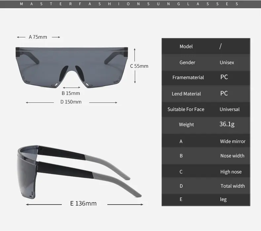Click the 'MASTER FASHION SUNGLASSES' header banner
Image resolution: width=261 pixels, height=231 pixels.
(130, 4)
